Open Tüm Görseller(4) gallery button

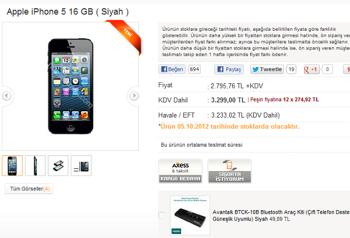pyautogui.click(x=29, y=189)
